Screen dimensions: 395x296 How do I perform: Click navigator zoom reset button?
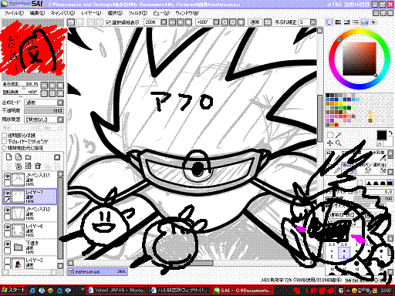pyautogui.click(x=60, y=85)
